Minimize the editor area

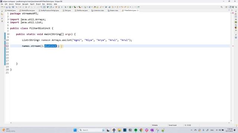click(x=229, y=10)
